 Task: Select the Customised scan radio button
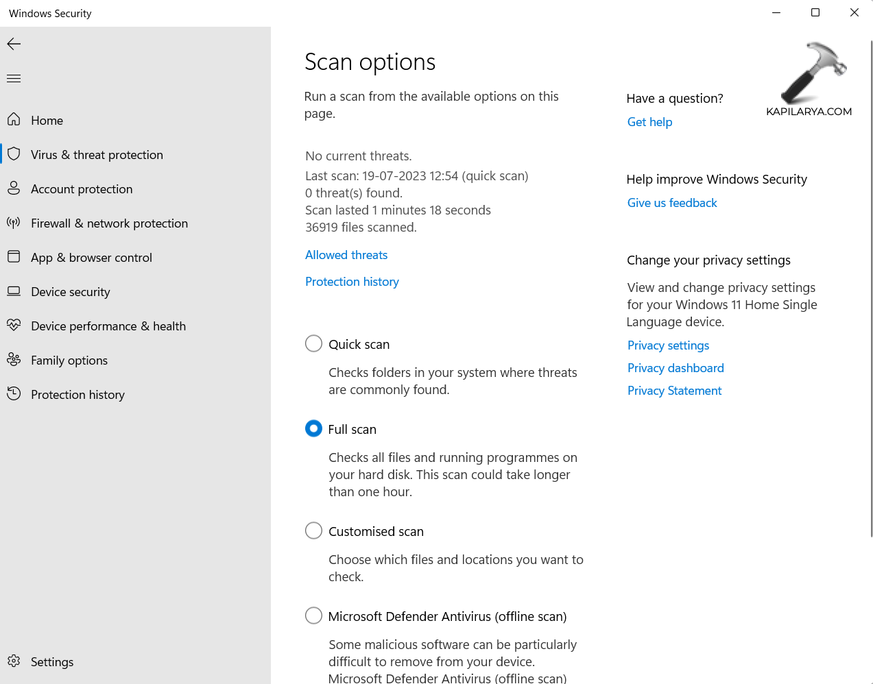pos(313,530)
